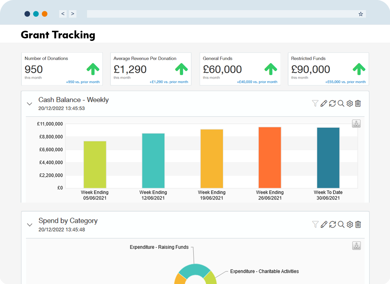Delete the Spend by Category panel

(358, 224)
